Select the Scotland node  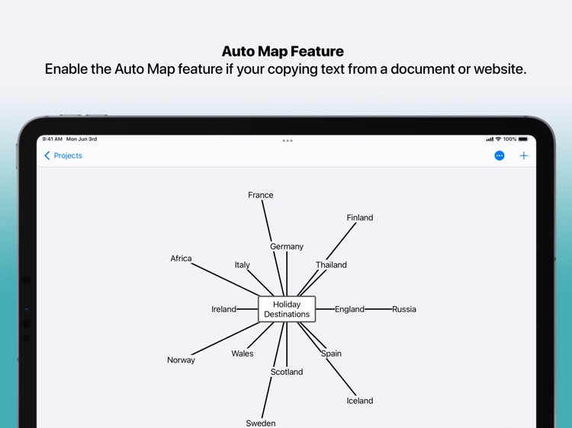click(x=287, y=372)
